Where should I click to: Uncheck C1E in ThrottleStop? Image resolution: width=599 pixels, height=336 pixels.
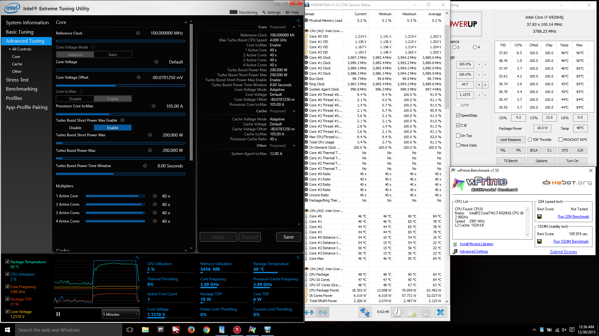(x=458, y=125)
